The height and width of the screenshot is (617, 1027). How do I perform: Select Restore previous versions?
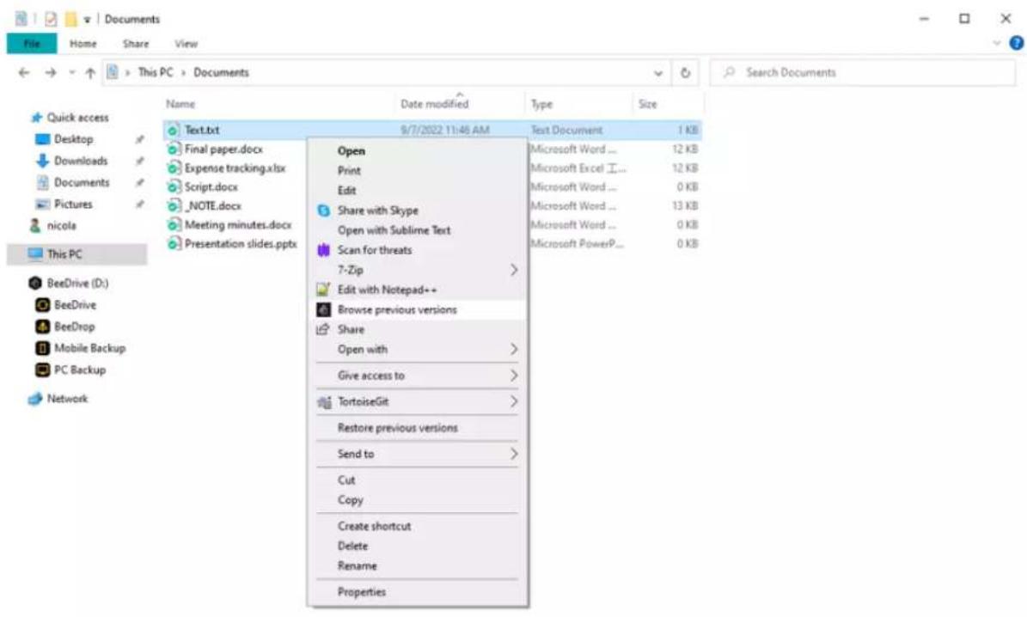[398, 428]
